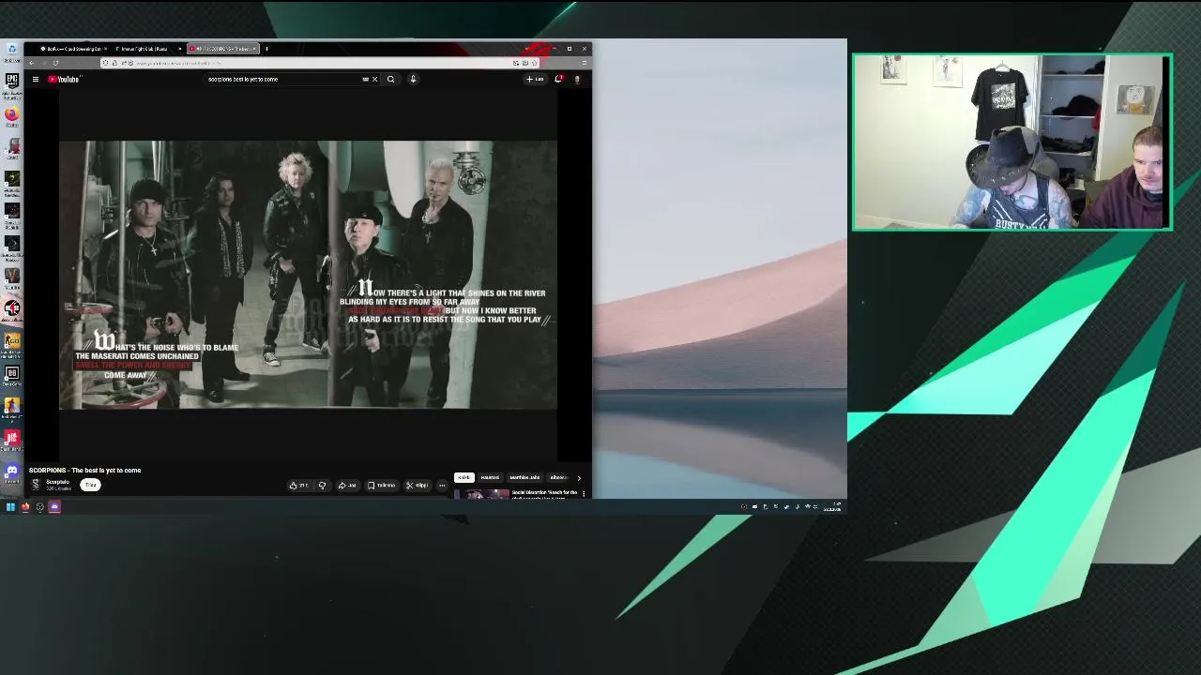Like the Scorpions video
1201x675 pixels.
pyautogui.click(x=299, y=485)
